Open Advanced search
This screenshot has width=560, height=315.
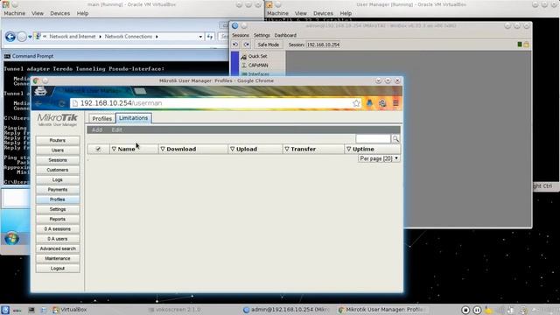pos(58,248)
